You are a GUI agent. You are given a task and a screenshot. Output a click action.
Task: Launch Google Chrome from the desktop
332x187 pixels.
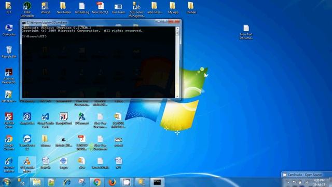(x=9, y=142)
